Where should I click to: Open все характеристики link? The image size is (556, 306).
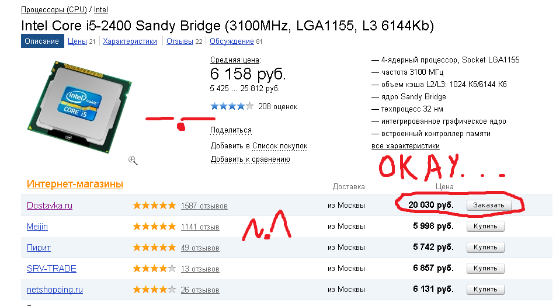405,146
